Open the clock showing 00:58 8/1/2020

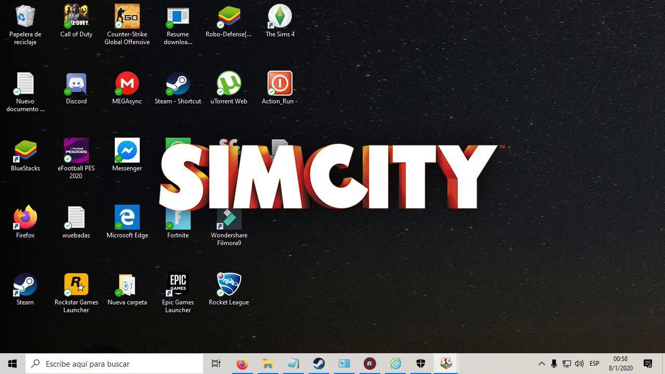coord(621,364)
